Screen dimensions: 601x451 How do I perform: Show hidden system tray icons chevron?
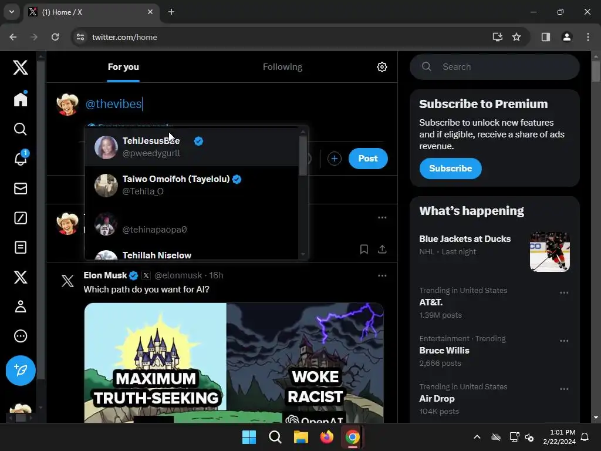[x=477, y=437]
